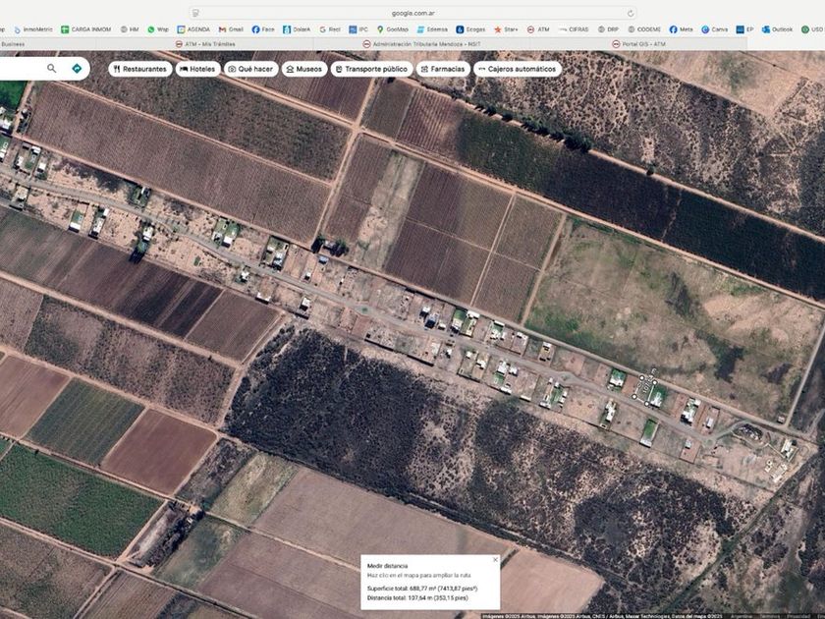Image resolution: width=825 pixels, height=619 pixels.
Task: Reload the page using the refresh icon
Action: point(631,13)
